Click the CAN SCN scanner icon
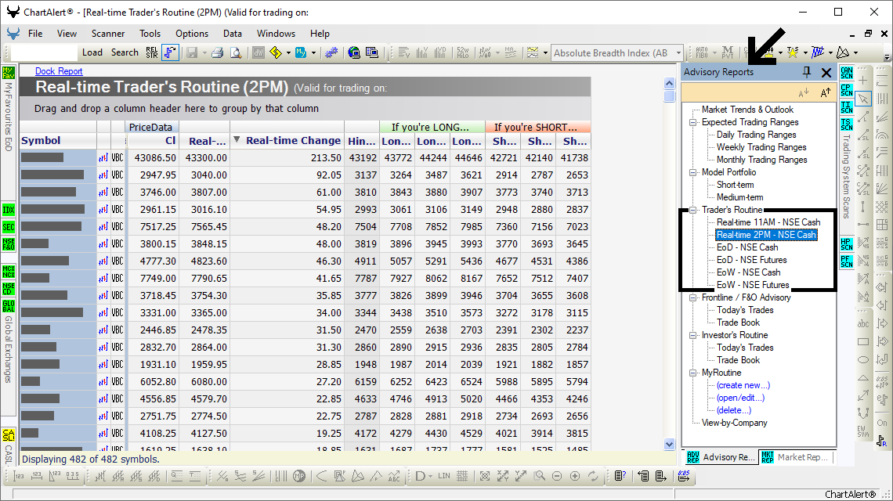Image resolution: width=893 pixels, height=501 pixels. point(846,74)
